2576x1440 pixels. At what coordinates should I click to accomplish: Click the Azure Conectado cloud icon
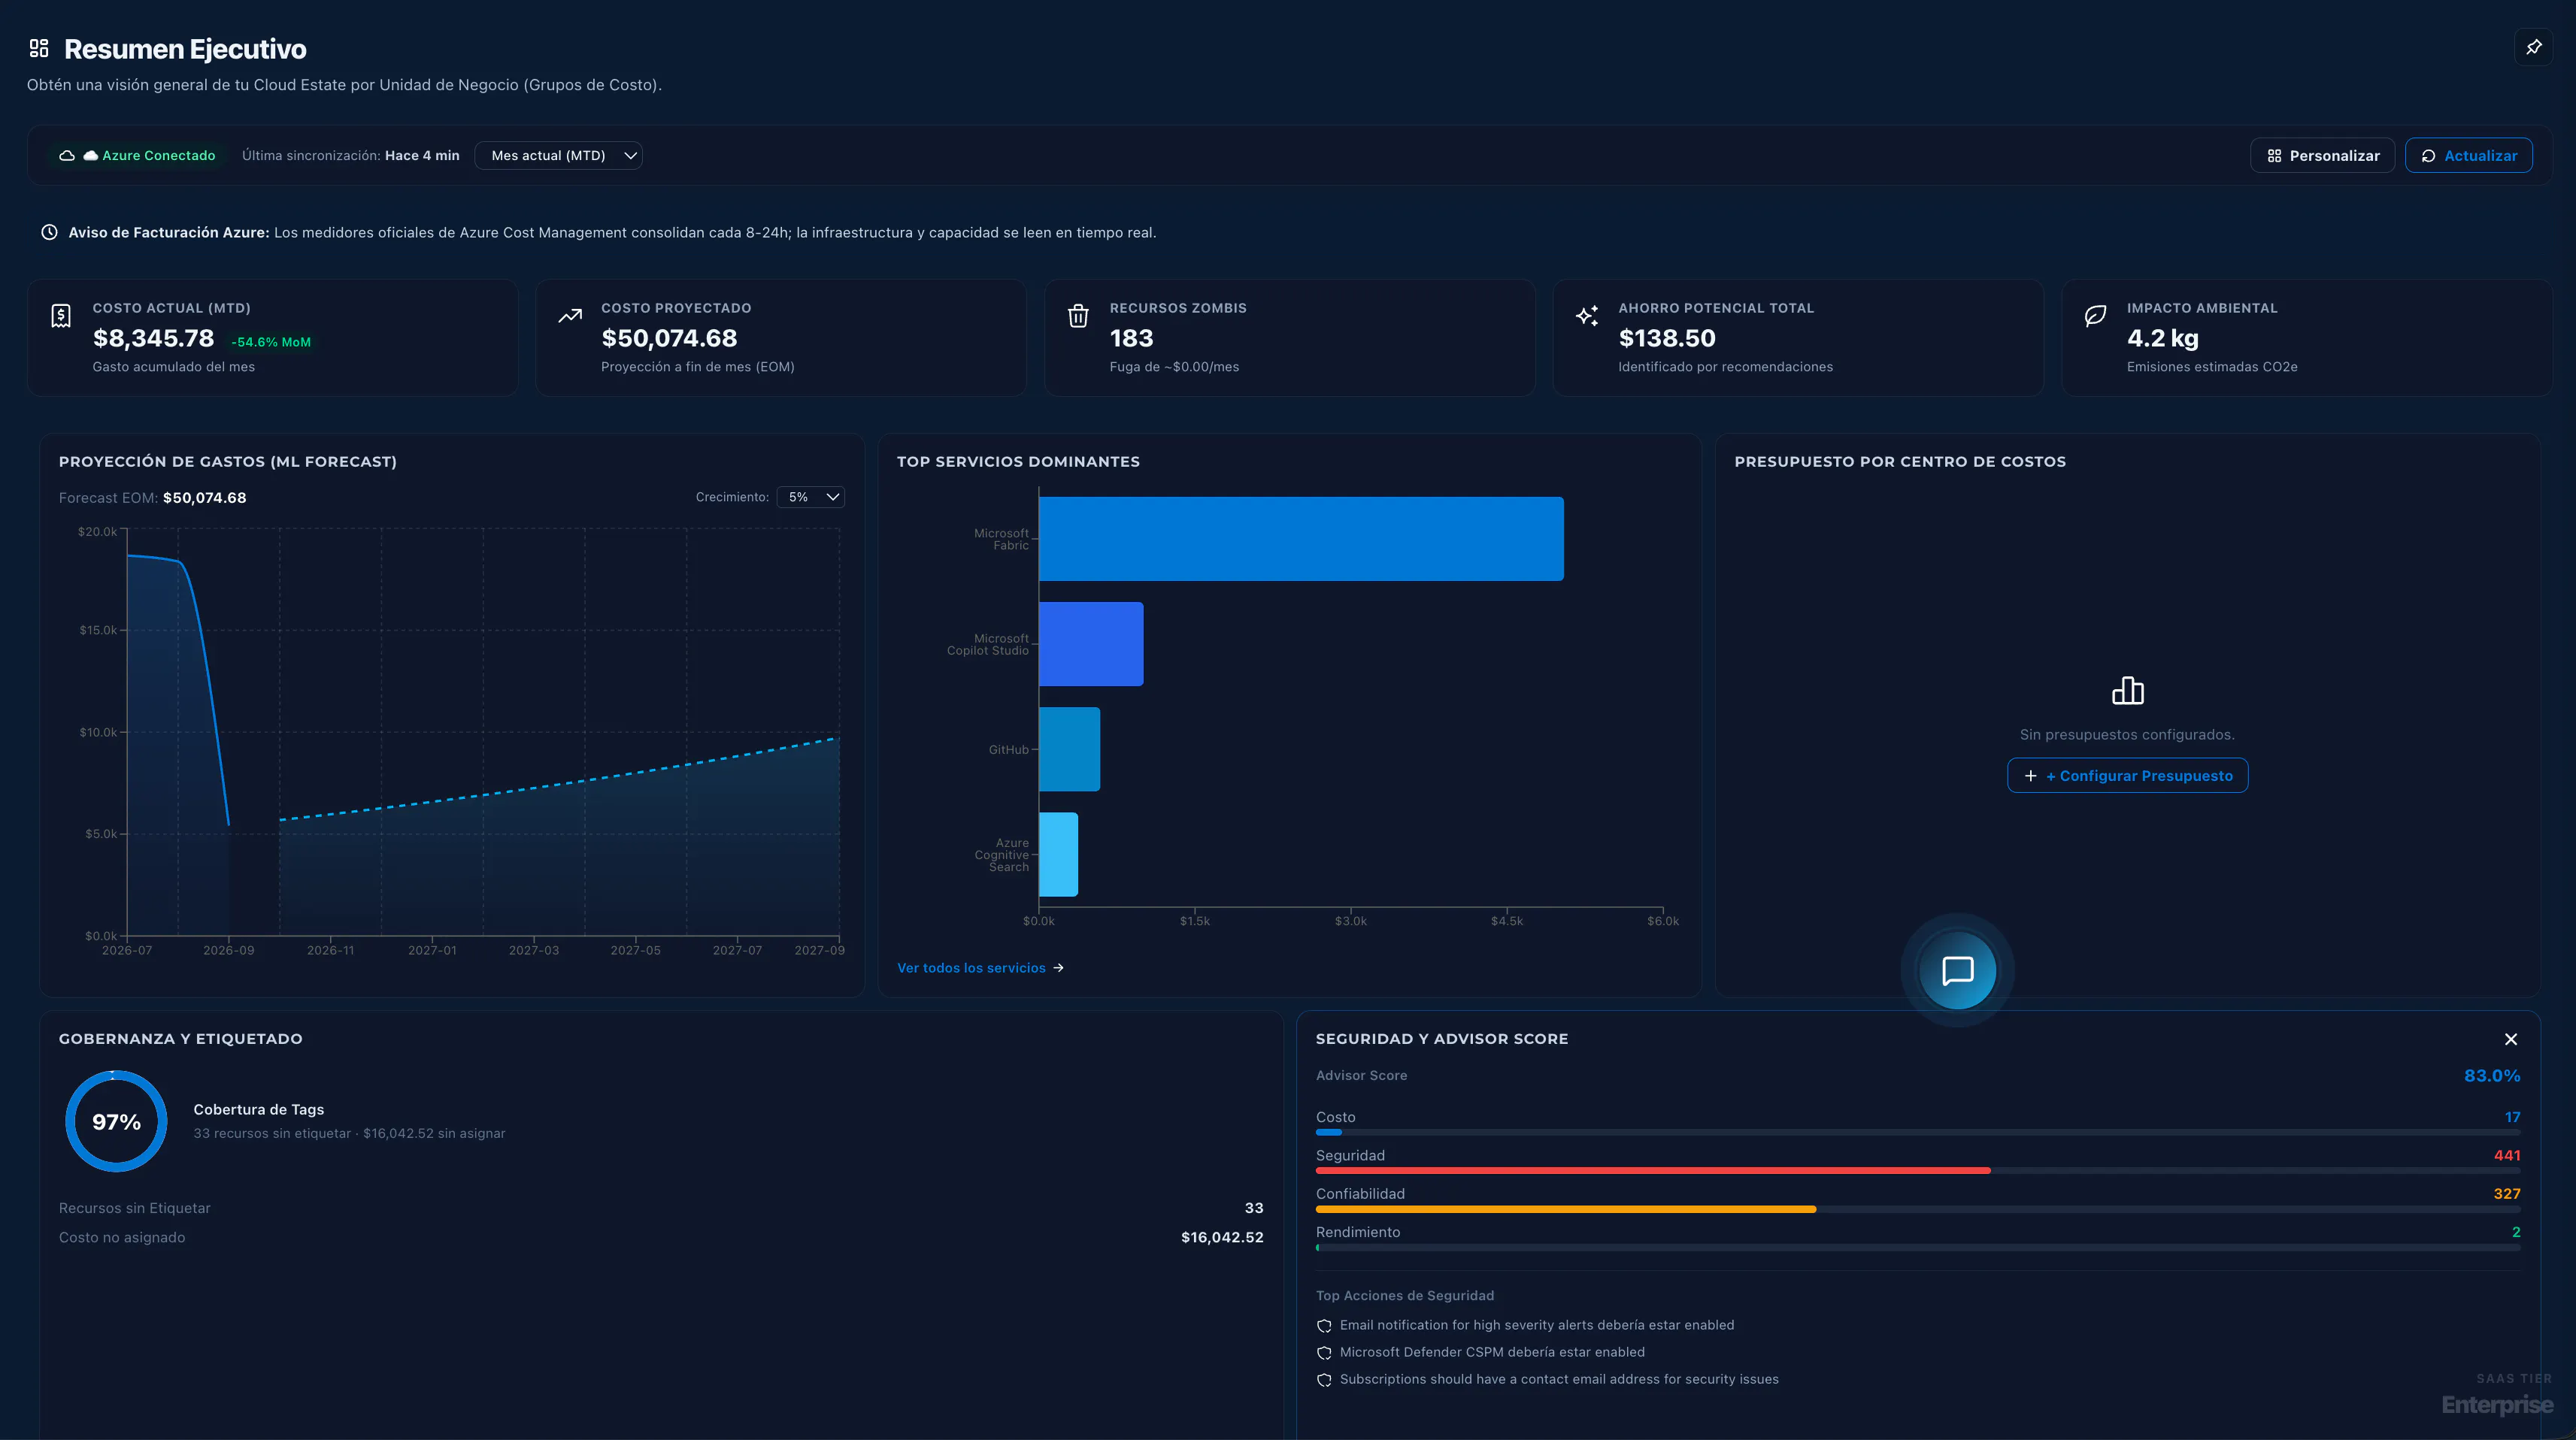pyautogui.click(x=67, y=156)
